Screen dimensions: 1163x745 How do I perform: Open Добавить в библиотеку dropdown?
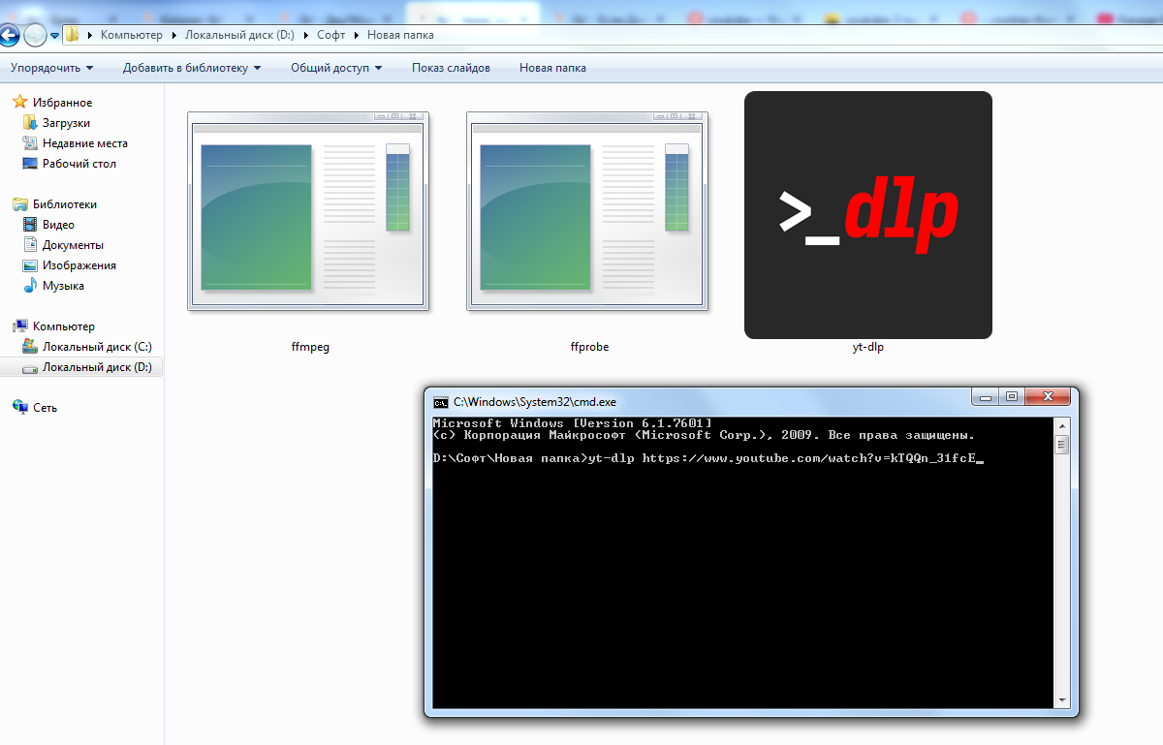pyautogui.click(x=192, y=68)
